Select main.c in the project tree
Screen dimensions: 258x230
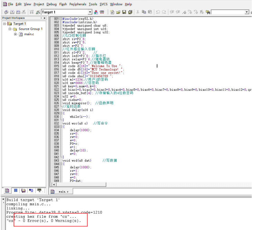(x=29, y=34)
